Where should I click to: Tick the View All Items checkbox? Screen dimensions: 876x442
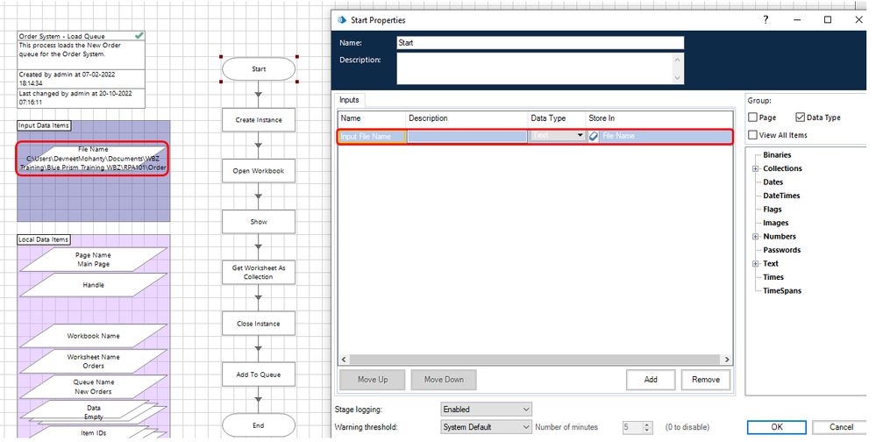[x=753, y=135]
